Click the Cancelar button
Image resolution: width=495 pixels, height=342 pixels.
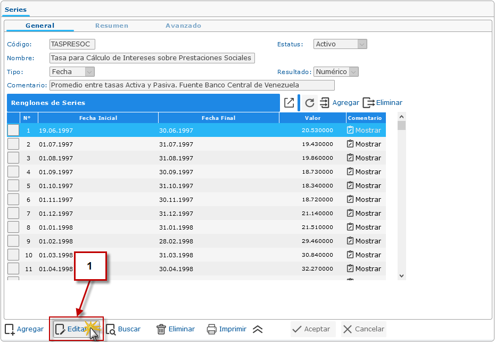coord(364,329)
